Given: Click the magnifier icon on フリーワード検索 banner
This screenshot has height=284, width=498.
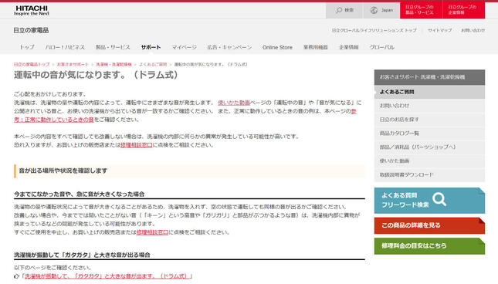Looking at the screenshot, I should [439, 199].
